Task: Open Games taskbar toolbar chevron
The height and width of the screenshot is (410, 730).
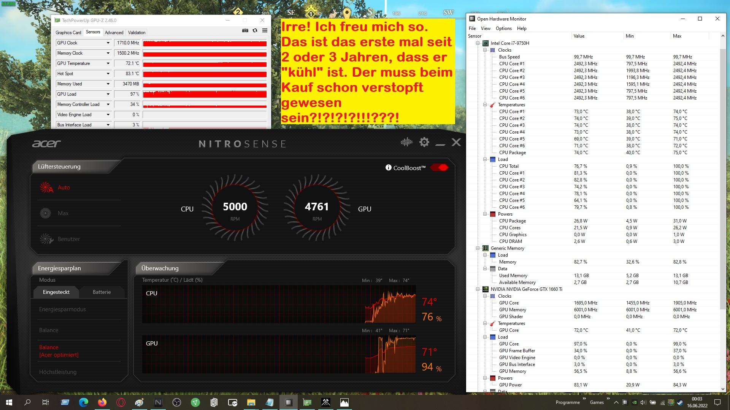Action: pos(608,399)
